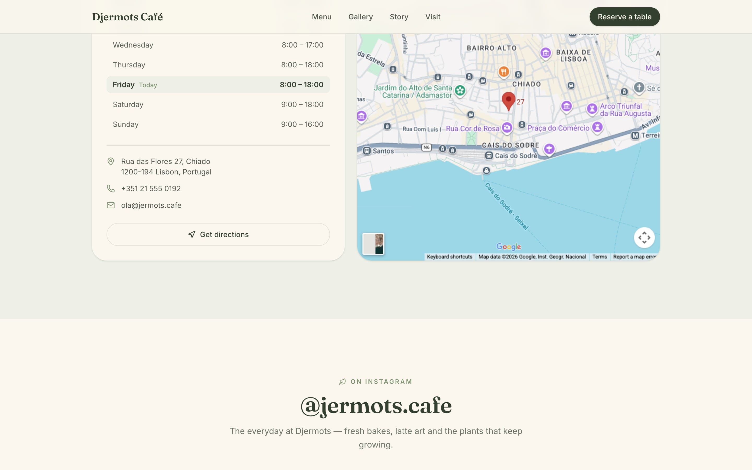Click the Bairro Alto map label
752x470 pixels.
pos(492,48)
